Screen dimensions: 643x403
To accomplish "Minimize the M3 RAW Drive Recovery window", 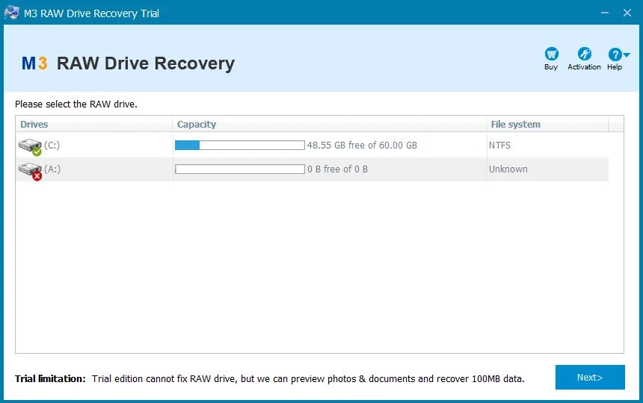I will pos(604,13).
